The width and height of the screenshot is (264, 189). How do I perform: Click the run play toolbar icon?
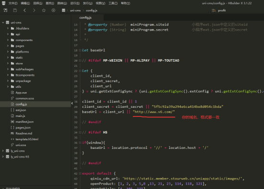(54, 10)
